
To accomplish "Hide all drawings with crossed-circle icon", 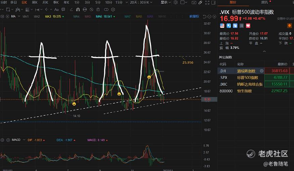I will pos(91,9).
